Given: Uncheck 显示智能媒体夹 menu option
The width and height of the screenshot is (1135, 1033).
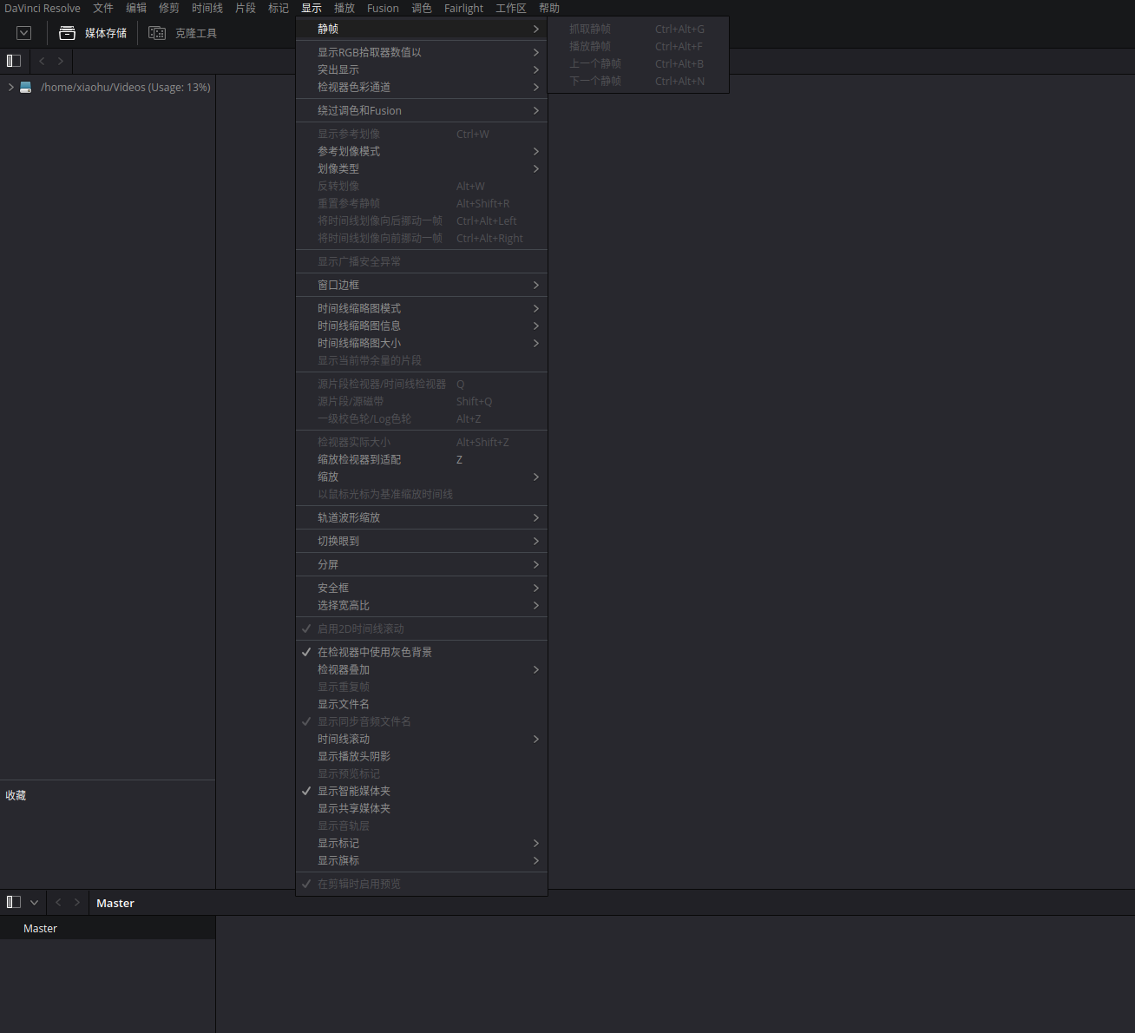Looking at the screenshot, I should click(353, 791).
